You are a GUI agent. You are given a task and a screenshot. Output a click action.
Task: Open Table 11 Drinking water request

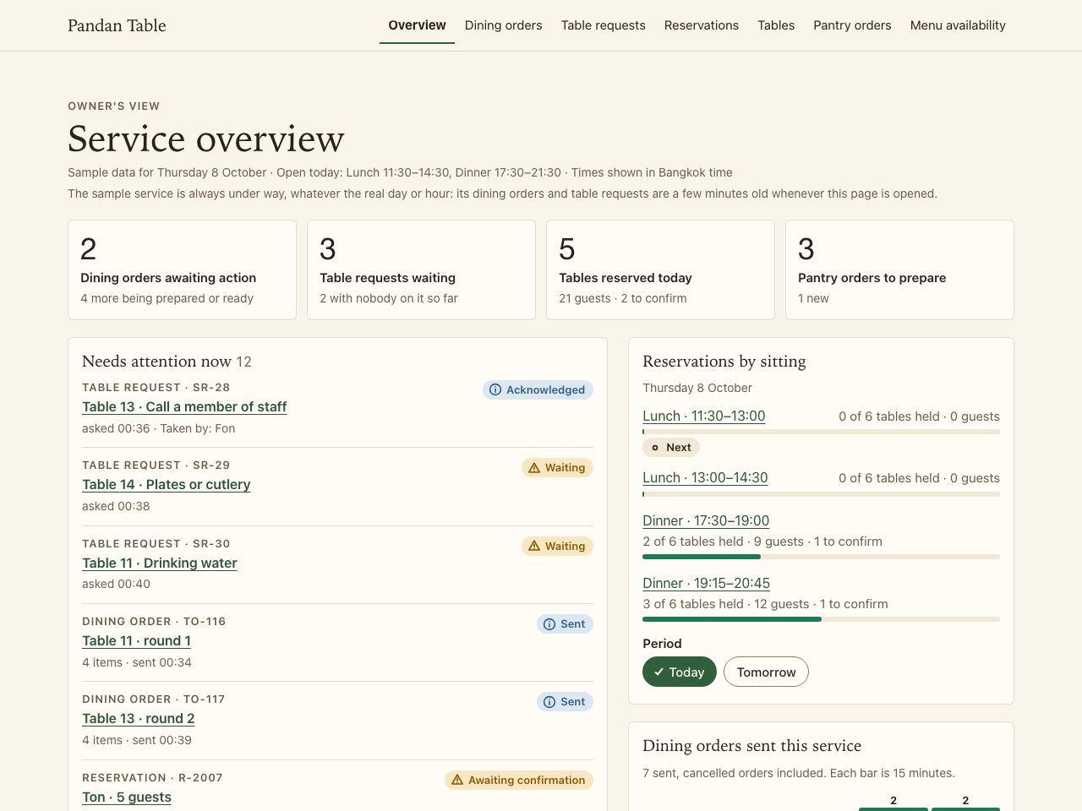point(160,563)
